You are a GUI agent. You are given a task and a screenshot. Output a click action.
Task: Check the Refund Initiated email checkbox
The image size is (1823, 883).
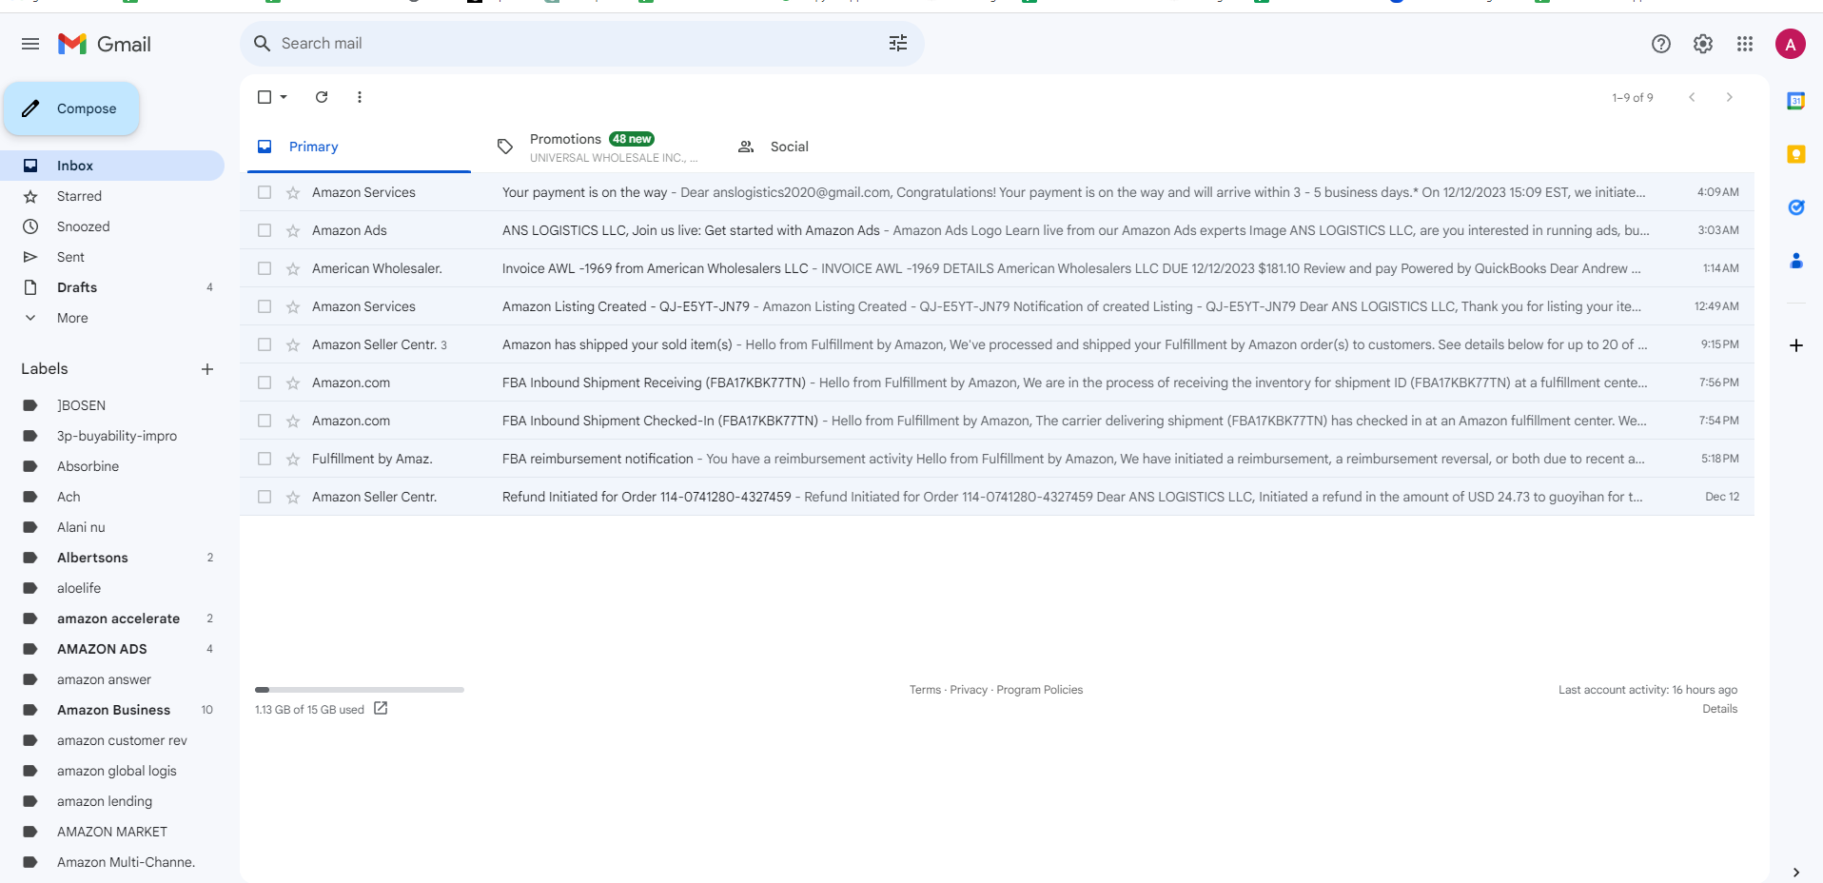point(265,497)
